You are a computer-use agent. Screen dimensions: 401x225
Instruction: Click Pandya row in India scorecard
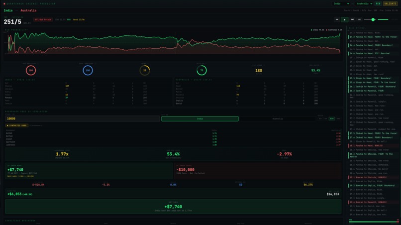click(x=88, y=98)
